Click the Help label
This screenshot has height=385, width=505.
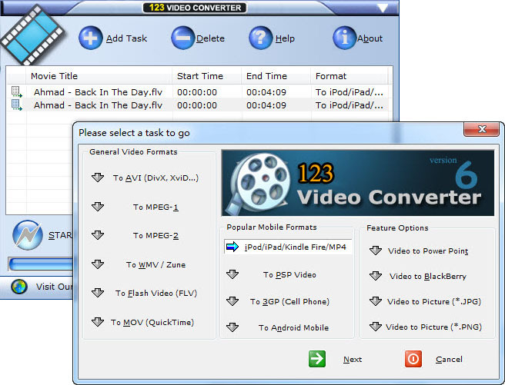tap(285, 38)
